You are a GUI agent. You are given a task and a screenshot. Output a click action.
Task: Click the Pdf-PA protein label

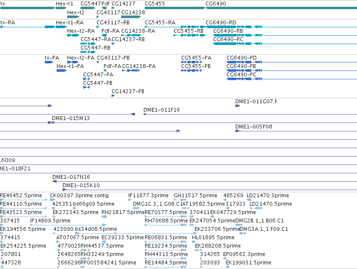click(112, 66)
